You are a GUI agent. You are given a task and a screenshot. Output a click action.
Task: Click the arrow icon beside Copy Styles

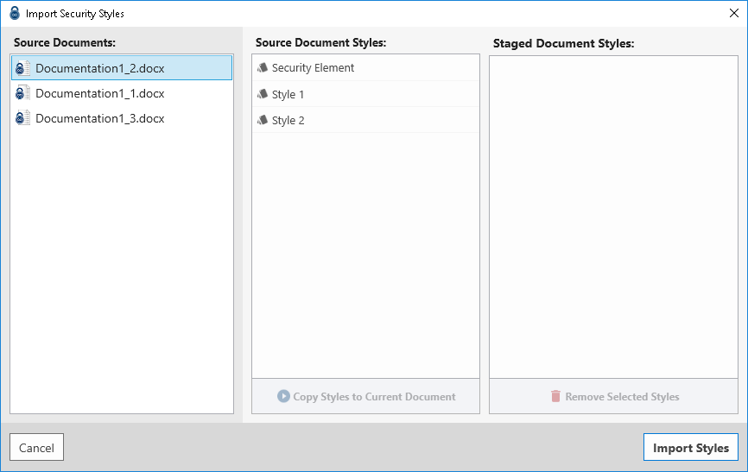tap(283, 396)
